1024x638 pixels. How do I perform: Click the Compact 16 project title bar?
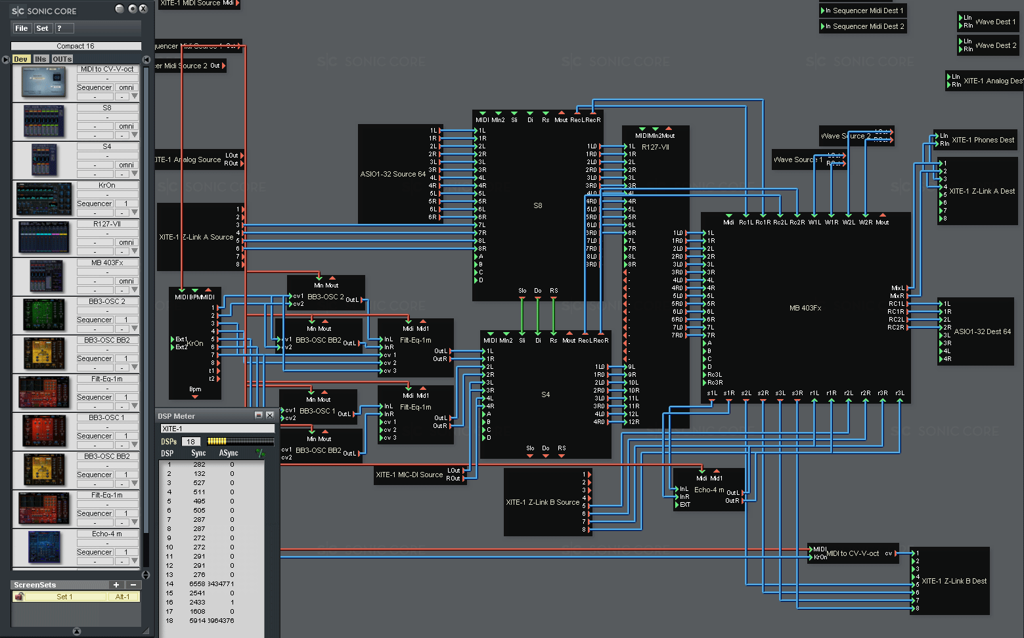pyautogui.click(x=76, y=46)
